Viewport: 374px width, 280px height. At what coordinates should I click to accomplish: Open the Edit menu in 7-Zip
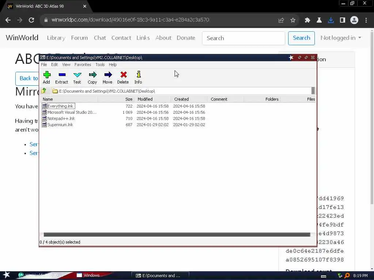[x=54, y=65]
